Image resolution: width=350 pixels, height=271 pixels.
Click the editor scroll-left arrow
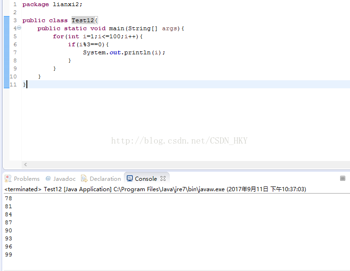pyautogui.click(x=25, y=164)
